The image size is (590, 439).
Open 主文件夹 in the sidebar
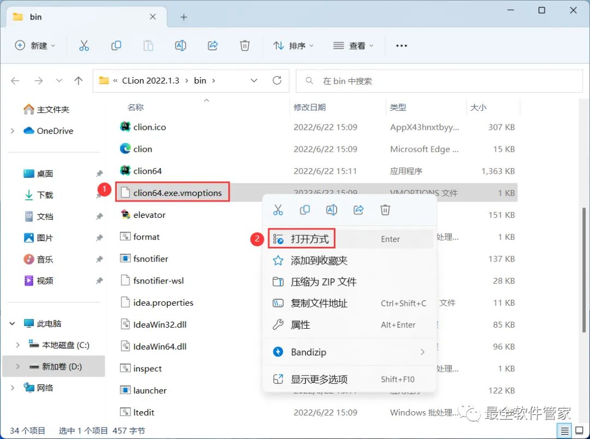point(46,109)
